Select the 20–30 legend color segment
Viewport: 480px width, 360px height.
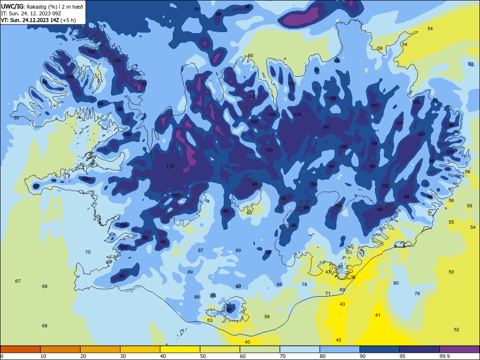pos(100,349)
